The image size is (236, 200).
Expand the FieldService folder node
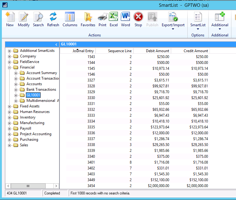(x=9, y=62)
